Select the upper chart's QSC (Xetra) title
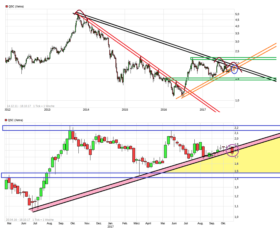 pyautogui.click(x=16, y=6)
